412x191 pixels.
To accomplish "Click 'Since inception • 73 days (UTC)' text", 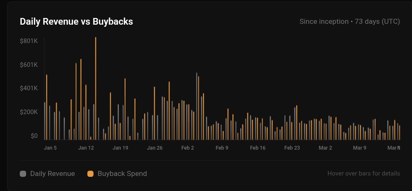I will (350, 22).
